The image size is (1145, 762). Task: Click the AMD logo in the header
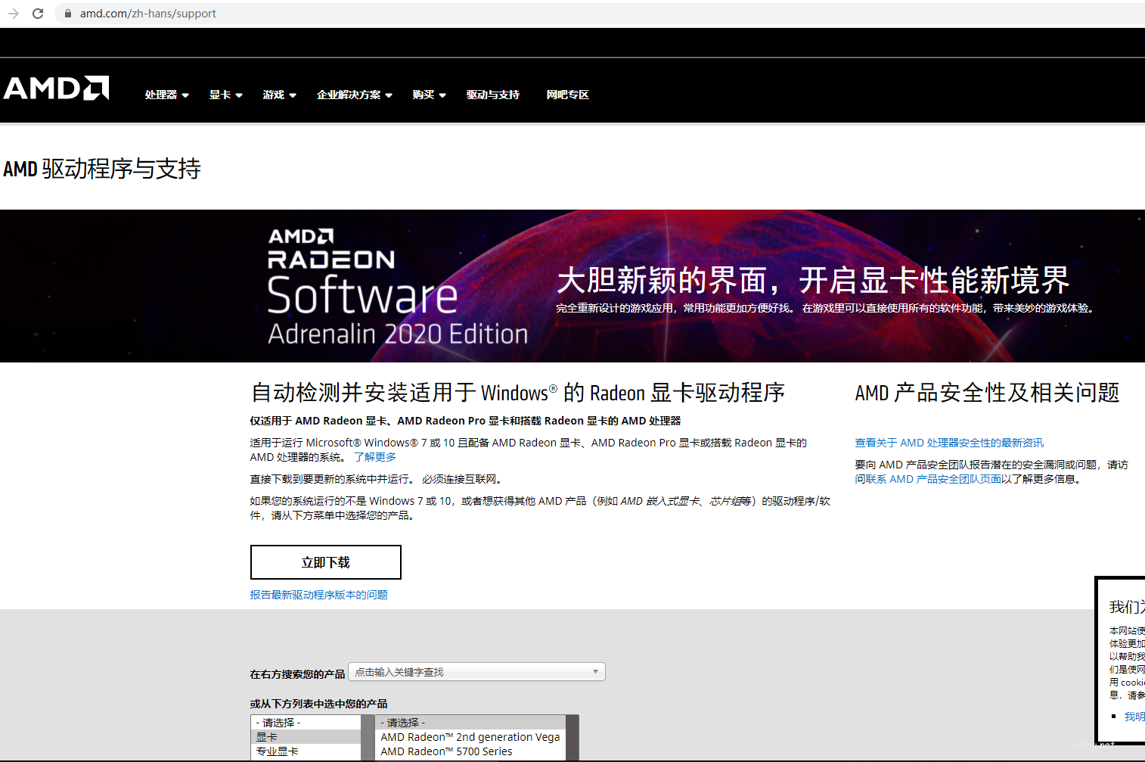(x=57, y=89)
